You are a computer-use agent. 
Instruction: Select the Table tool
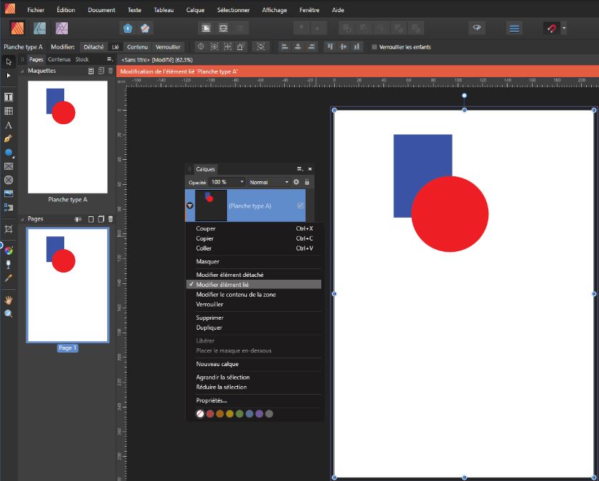[x=9, y=111]
